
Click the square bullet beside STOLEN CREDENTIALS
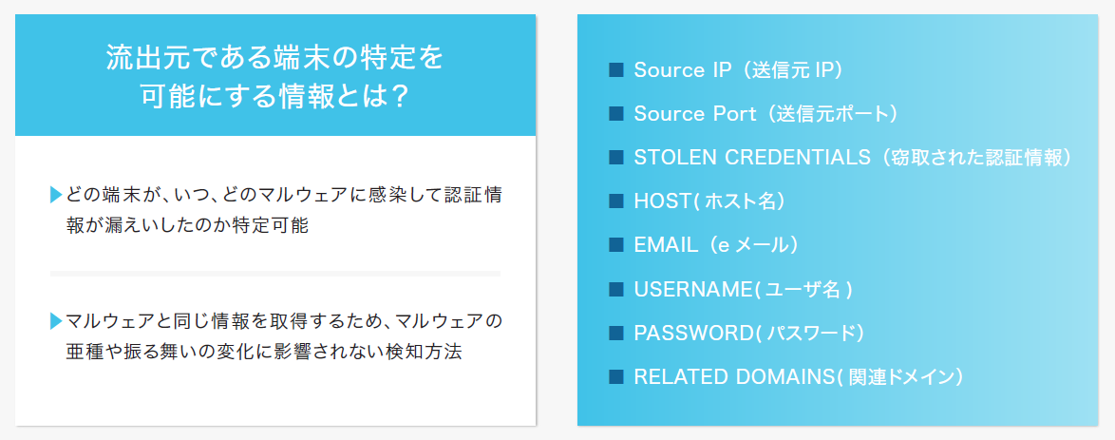pos(616,158)
